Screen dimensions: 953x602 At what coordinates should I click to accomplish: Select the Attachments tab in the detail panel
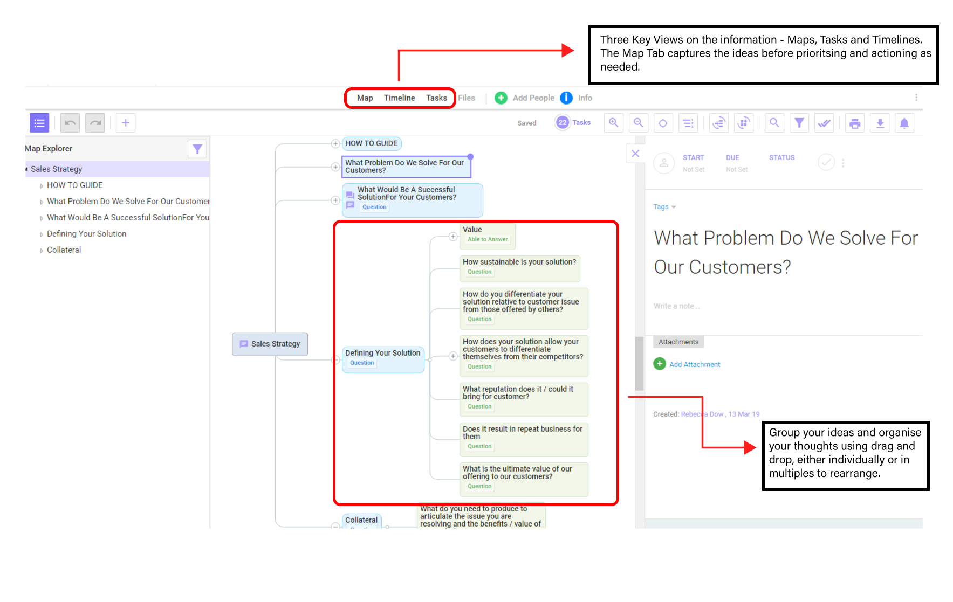click(678, 342)
